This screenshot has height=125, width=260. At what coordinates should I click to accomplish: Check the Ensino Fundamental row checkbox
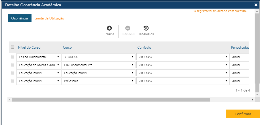tap(13, 57)
